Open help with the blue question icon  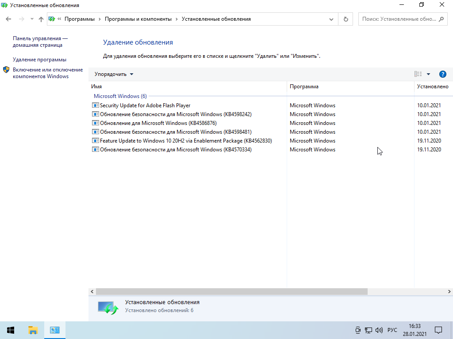(x=442, y=74)
